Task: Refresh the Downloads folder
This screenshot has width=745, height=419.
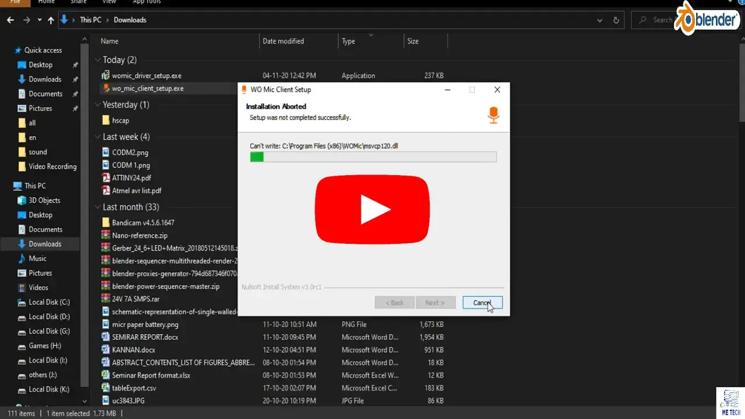Action: 616,20
